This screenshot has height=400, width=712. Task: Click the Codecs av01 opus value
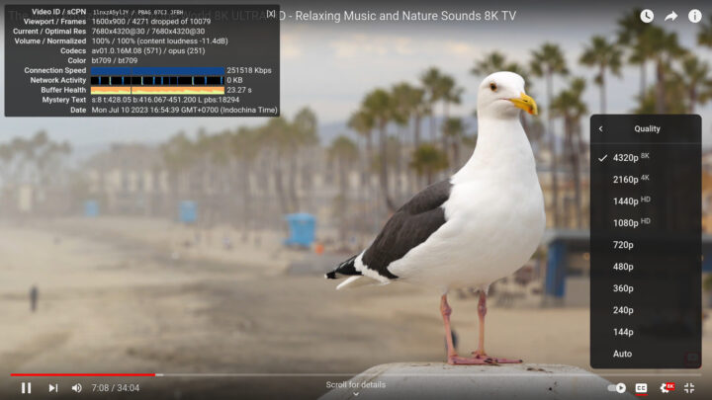click(x=148, y=50)
